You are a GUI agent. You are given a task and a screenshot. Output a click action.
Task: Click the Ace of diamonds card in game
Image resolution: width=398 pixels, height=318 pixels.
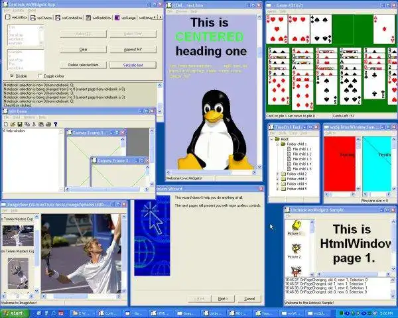click(x=384, y=29)
